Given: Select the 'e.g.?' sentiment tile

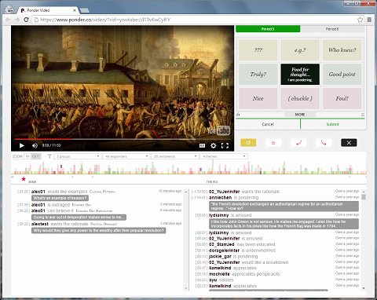Looking at the screenshot, I should [300, 49].
